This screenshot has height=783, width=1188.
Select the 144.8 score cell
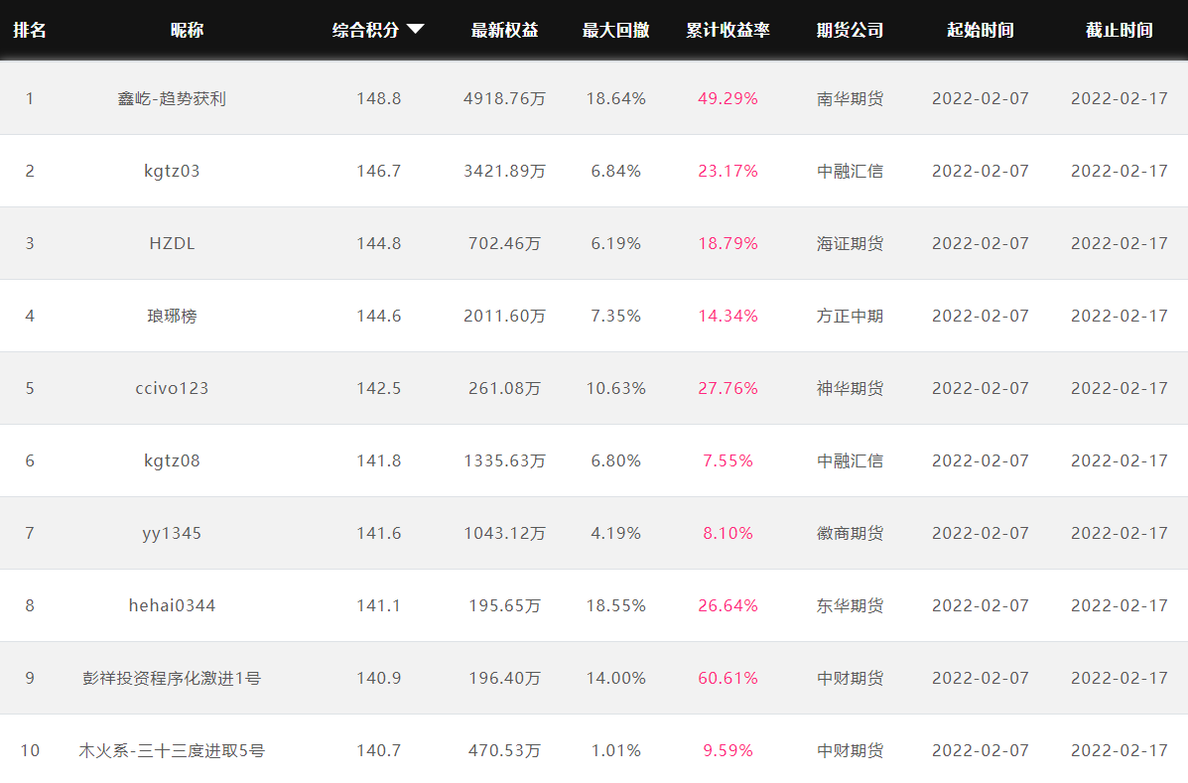tap(379, 243)
